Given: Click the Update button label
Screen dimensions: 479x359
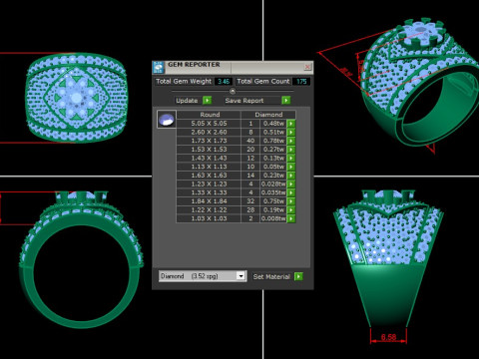Looking at the screenshot, I should (x=187, y=101).
